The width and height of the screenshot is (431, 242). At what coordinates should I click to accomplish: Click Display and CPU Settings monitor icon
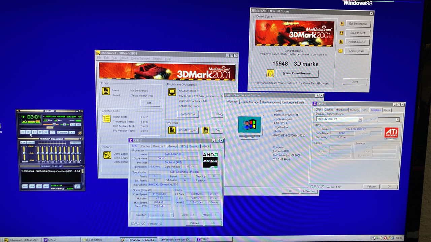pyautogui.click(x=172, y=92)
